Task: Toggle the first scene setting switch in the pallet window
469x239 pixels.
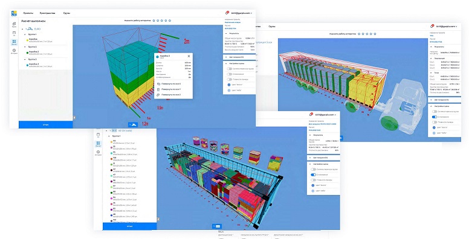Action: [x=230, y=69]
